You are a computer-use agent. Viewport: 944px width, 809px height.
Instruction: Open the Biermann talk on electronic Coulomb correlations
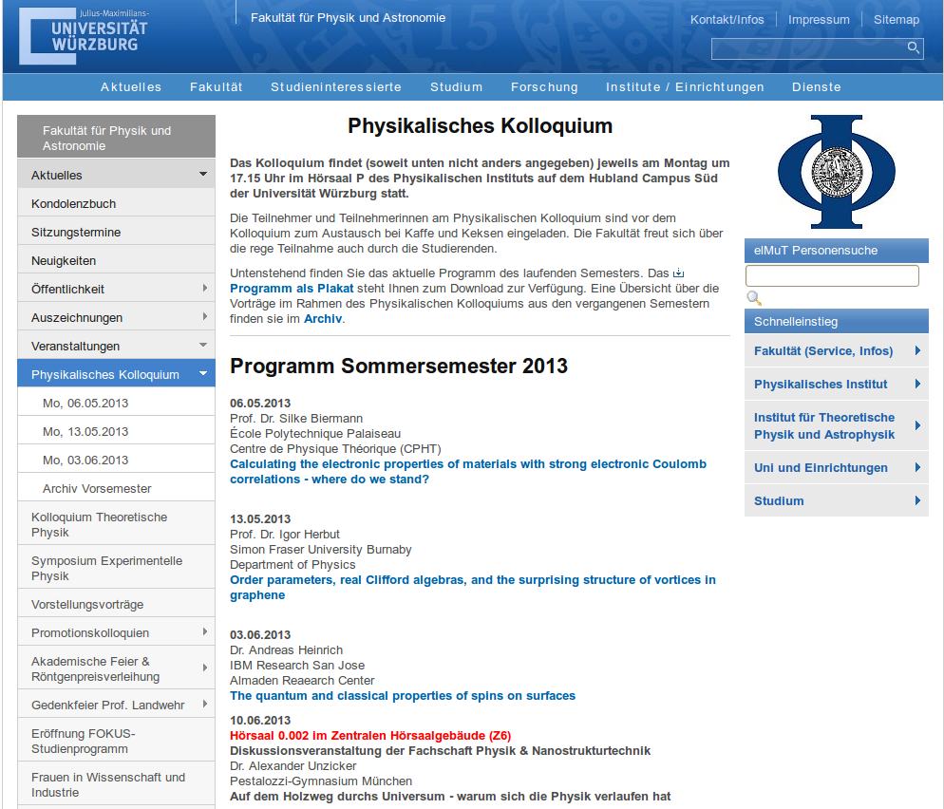click(x=468, y=471)
